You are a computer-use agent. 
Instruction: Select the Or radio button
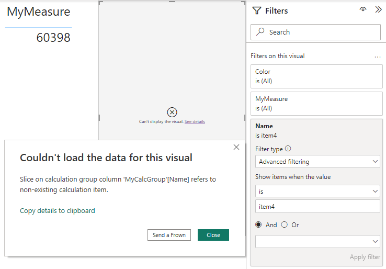coord(285,225)
